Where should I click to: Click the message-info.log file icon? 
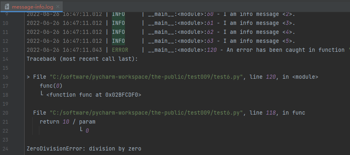point(7,7)
